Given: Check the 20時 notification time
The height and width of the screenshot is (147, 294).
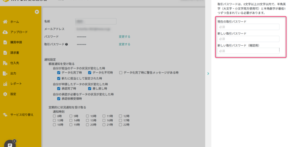Looking at the screenshot, I should 87,125.
